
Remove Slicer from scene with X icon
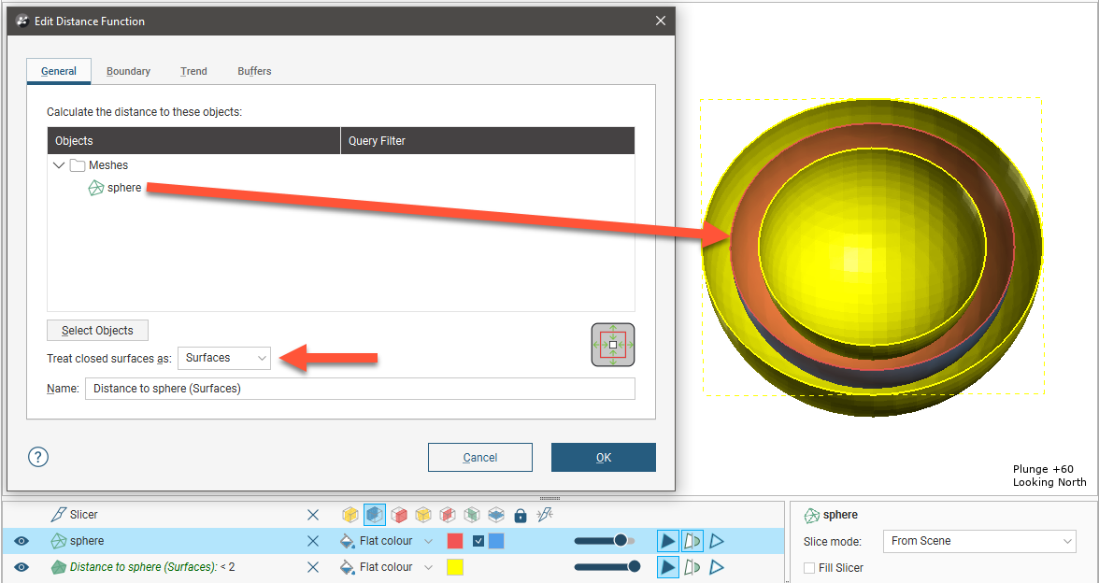pos(313,515)
